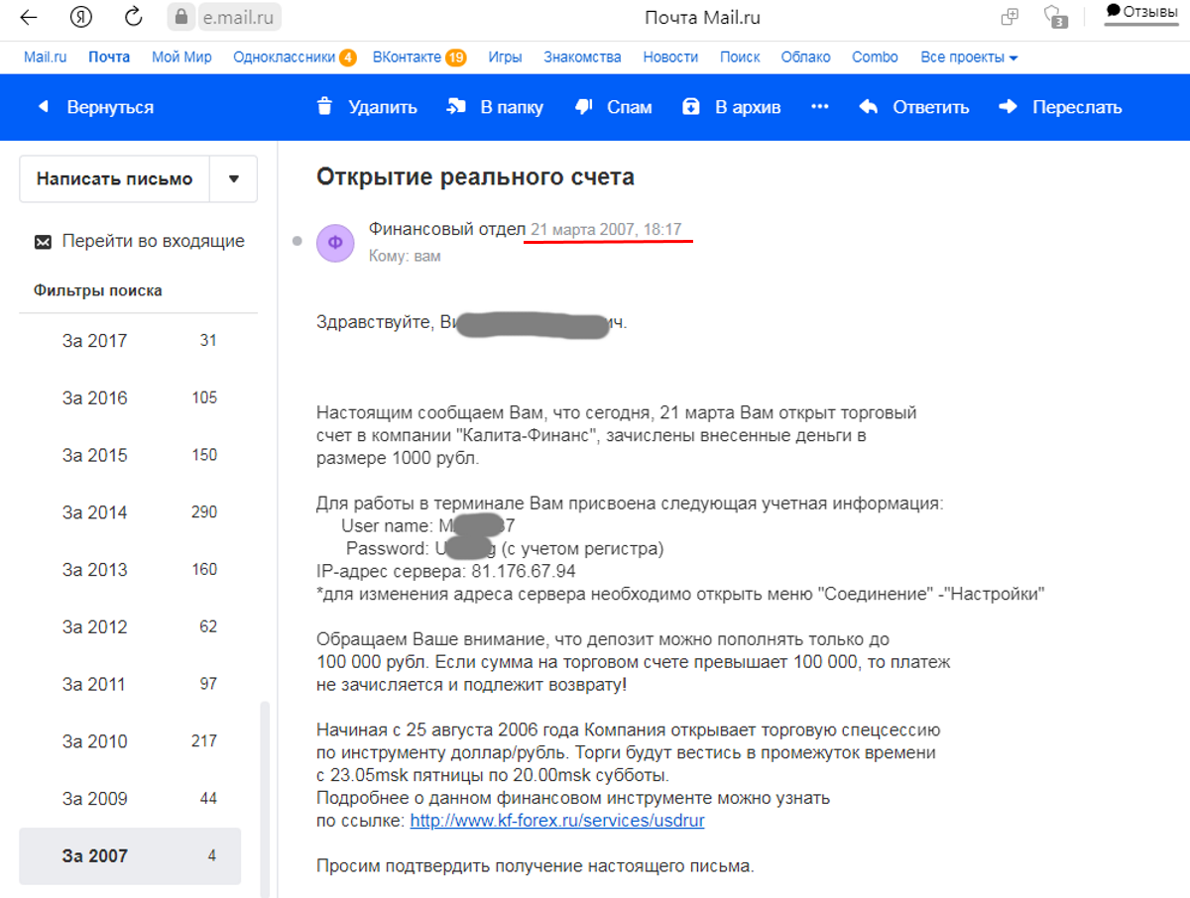Image resolution: width=1190 pixels, height=898 pixels.
Task: Click the sidebar filters scrollbar
Action: pos(264,799)
